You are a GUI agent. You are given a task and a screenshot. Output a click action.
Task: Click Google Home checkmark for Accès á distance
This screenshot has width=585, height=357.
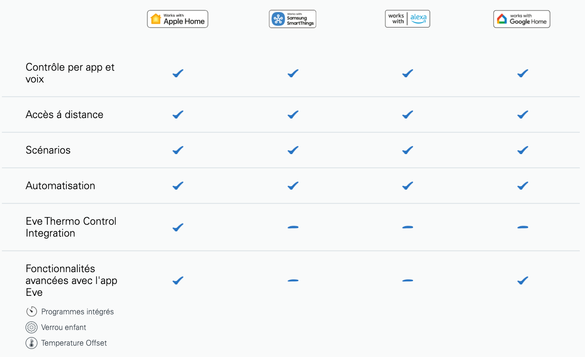tap(522, 115)
